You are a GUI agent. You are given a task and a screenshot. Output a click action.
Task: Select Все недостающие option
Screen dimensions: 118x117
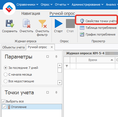click(x=19, y=81)
